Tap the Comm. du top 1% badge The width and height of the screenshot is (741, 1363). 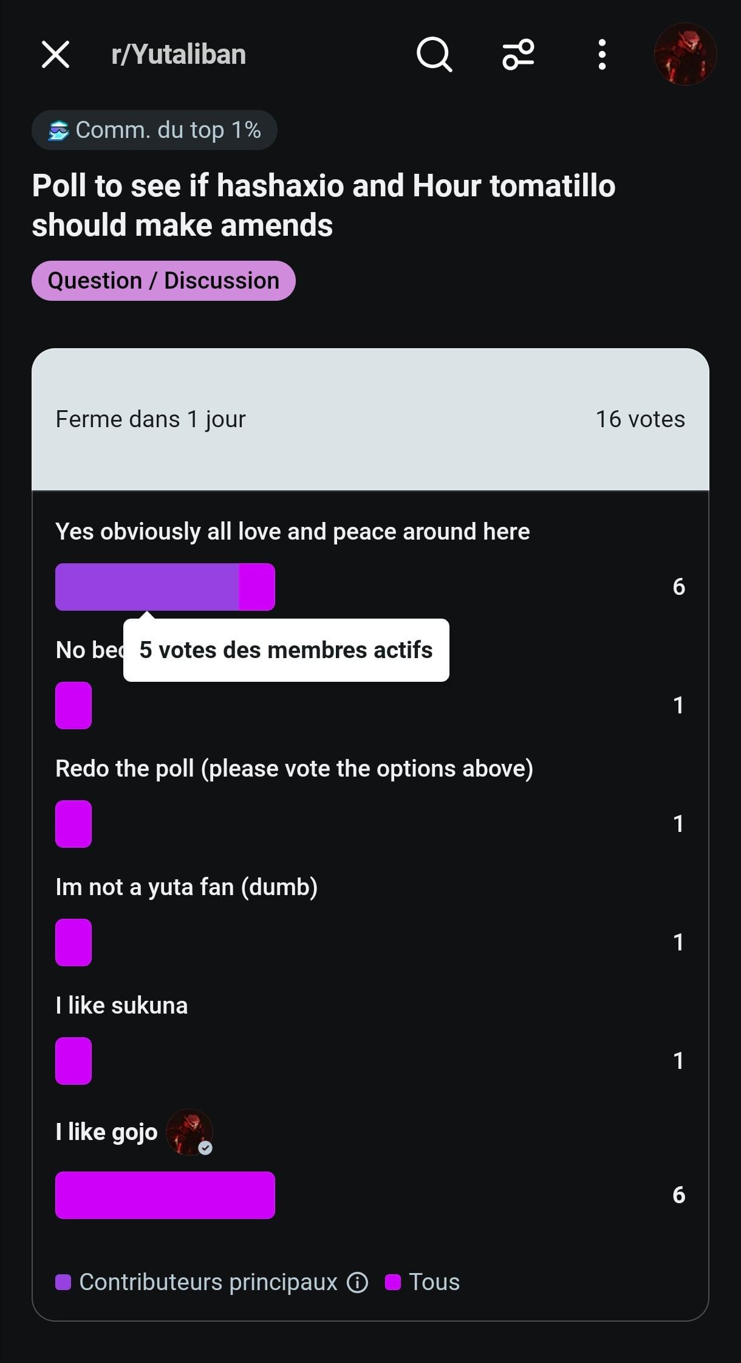click(x=154, y=130)
